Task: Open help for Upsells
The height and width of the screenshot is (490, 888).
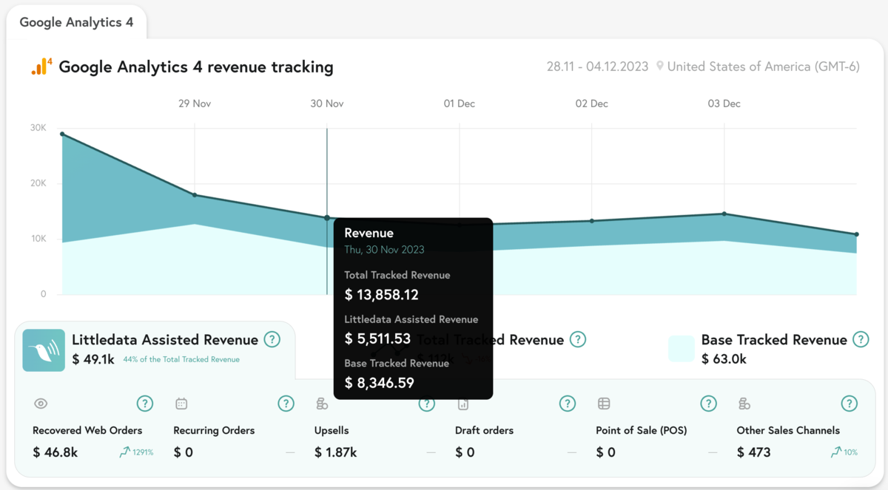Action: (426, 404)
